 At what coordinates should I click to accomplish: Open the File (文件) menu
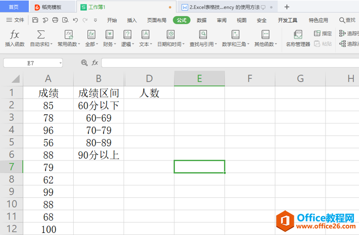pyautogui.click(x=15, y=20)
